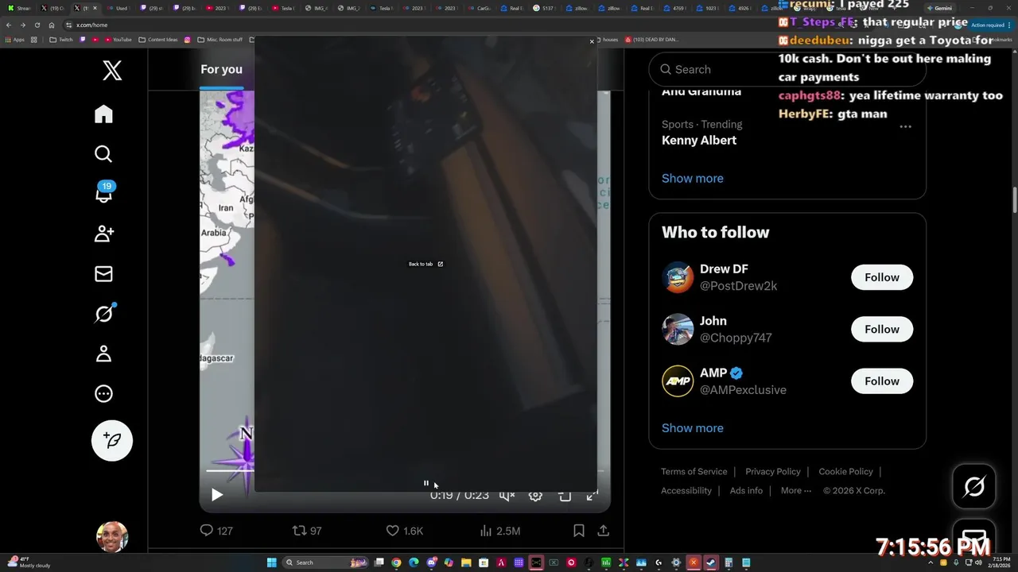
Task: Open the Twitch bookmark
Action: (x=61, y=40)
